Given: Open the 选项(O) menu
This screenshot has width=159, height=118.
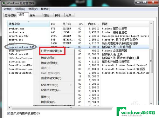Looking at the screenshot, I should (x=20, y=9).
